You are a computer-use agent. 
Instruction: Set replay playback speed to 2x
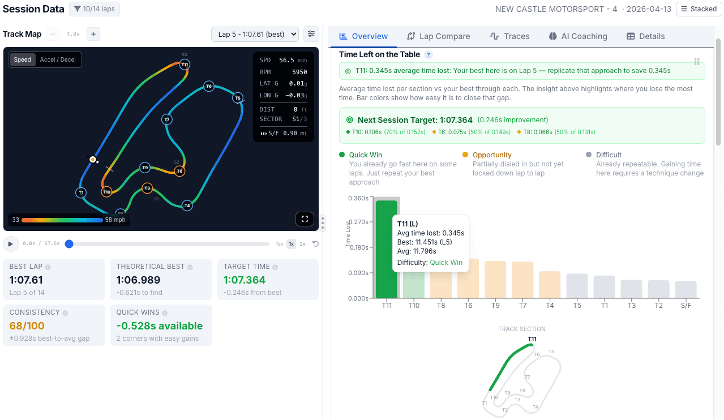(x=302, y=243)
